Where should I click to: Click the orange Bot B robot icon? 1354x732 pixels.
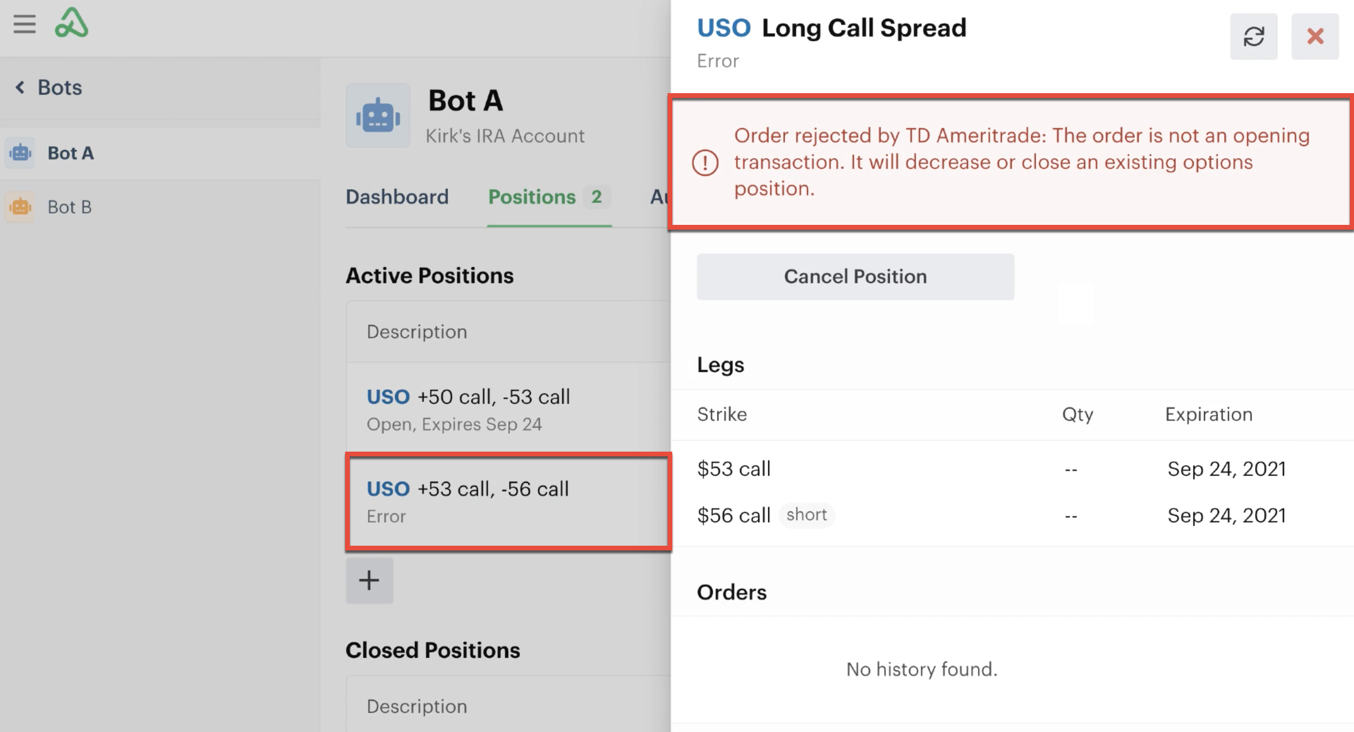point(21,207)
